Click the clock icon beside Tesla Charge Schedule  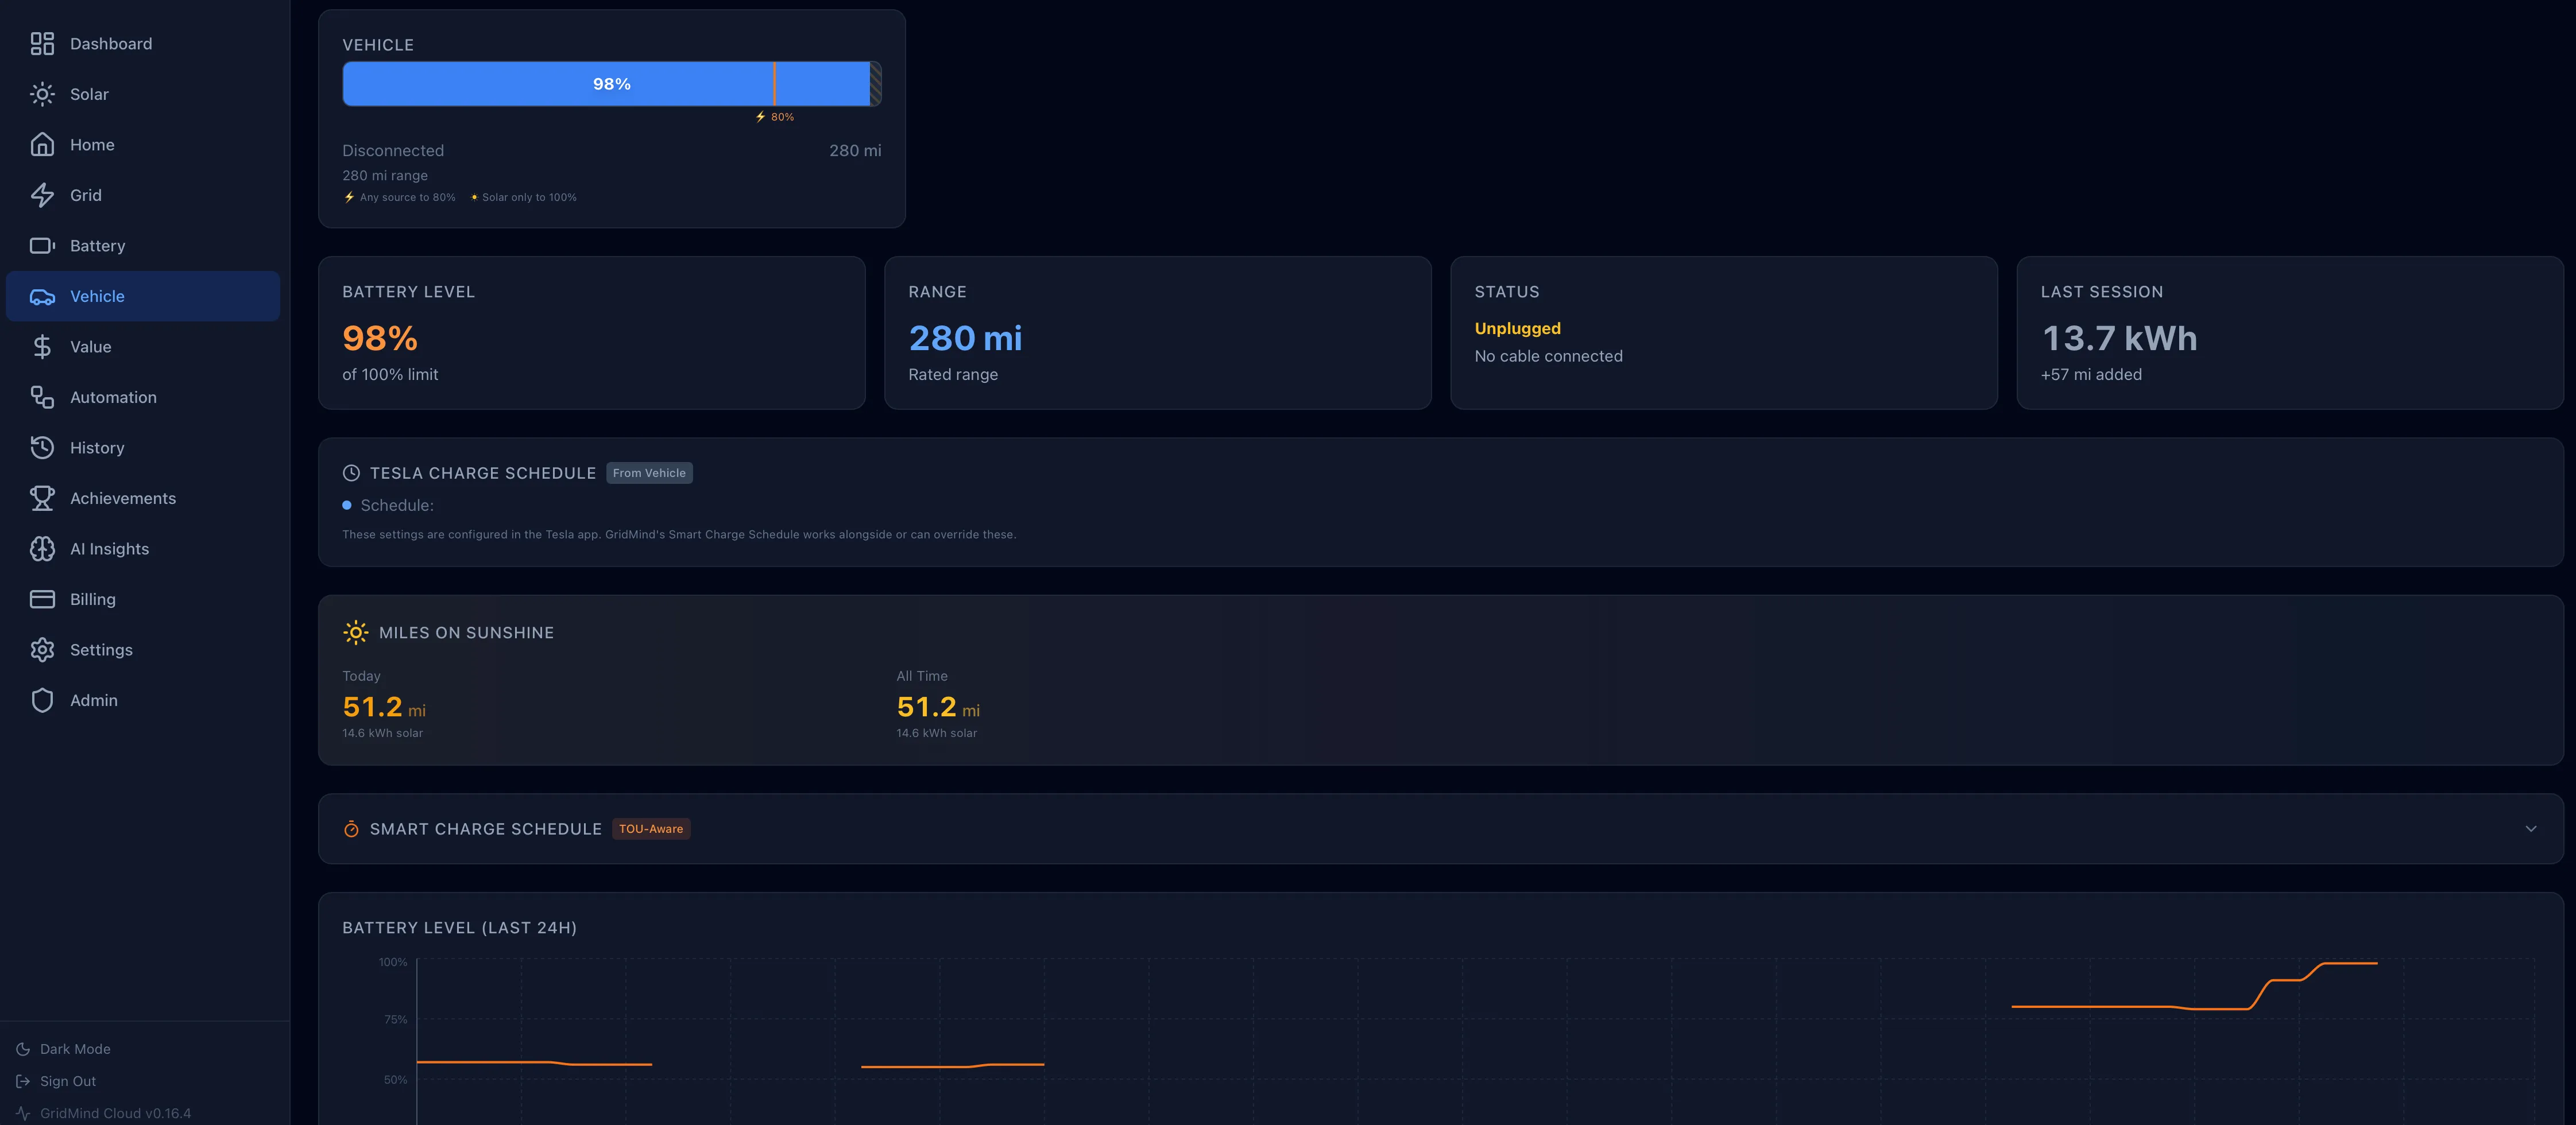coord(351,473)
